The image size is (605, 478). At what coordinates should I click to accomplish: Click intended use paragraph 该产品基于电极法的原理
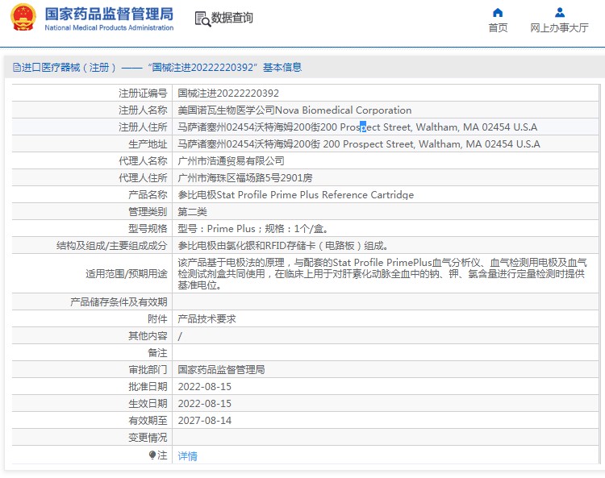382,274
